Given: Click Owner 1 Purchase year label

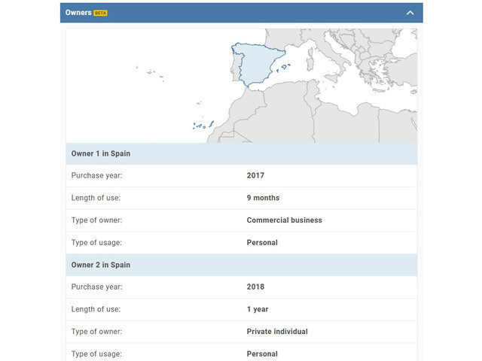Looking at the screenshot, I should tap(96, 176).
